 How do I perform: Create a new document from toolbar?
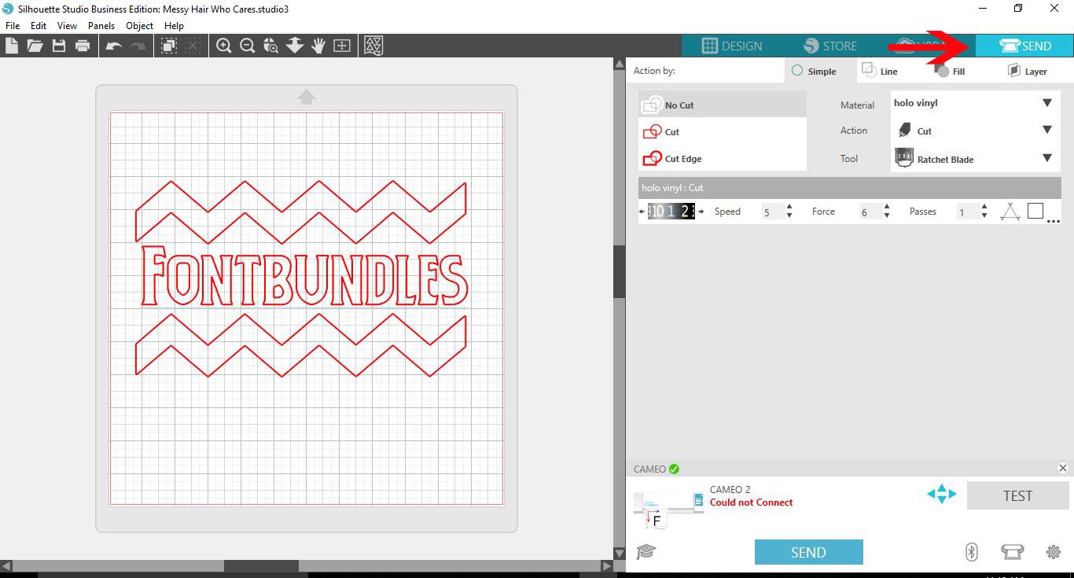[x=12, y=46]
